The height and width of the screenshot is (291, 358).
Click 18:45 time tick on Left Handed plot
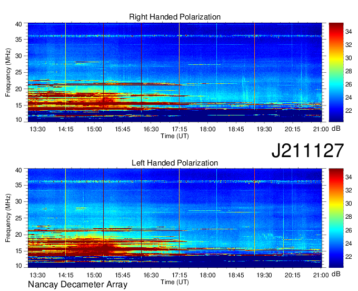236,275
